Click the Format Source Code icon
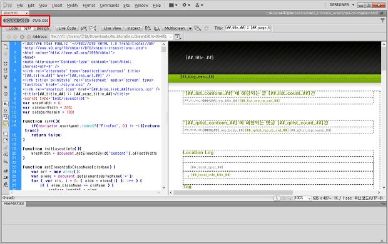Viewport: 388px width, 244px height. (6, 184)
